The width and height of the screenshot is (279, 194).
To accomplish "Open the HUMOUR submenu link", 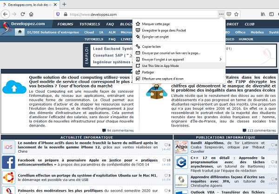I will [x=246, y=40].
